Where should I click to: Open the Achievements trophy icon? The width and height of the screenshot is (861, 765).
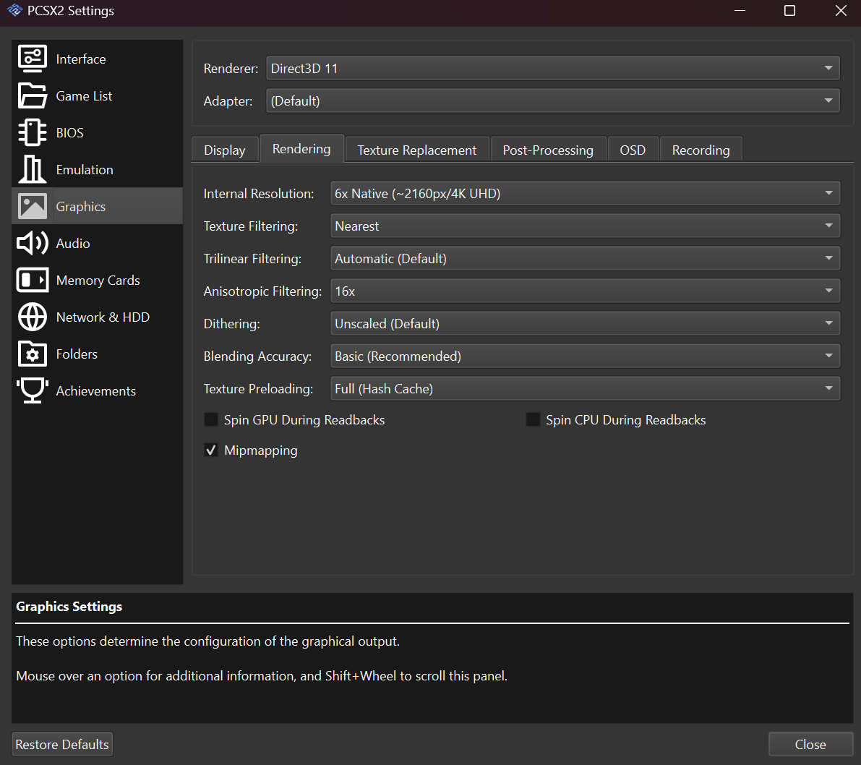33,390
